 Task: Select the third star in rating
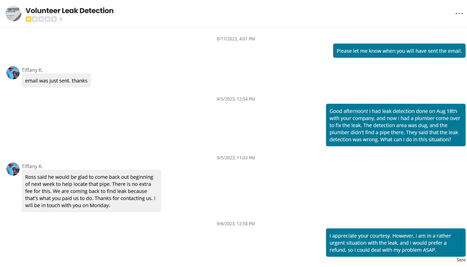pos(41,19)
